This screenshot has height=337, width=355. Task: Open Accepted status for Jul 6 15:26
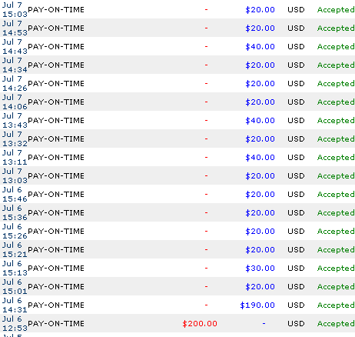(336, 232)
